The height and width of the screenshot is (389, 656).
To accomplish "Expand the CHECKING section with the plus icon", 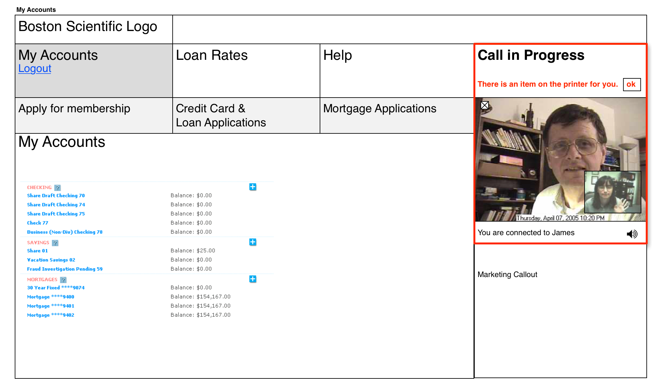I will click(x=253, y=187).
